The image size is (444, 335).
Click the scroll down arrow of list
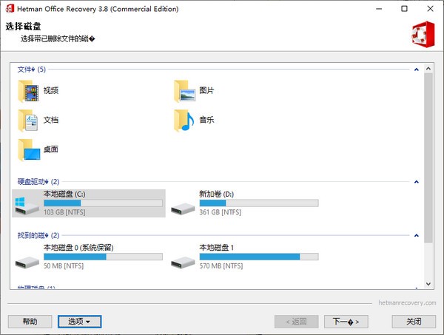tap(428, 284)
